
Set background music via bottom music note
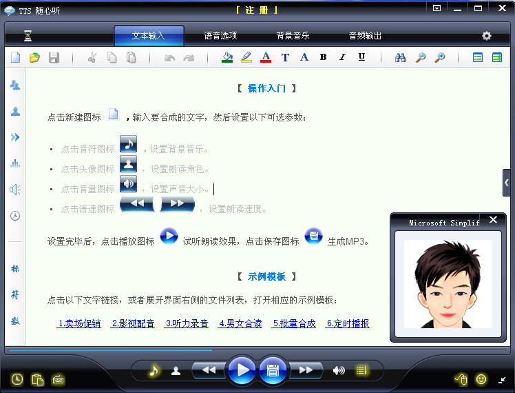point(154,371)
